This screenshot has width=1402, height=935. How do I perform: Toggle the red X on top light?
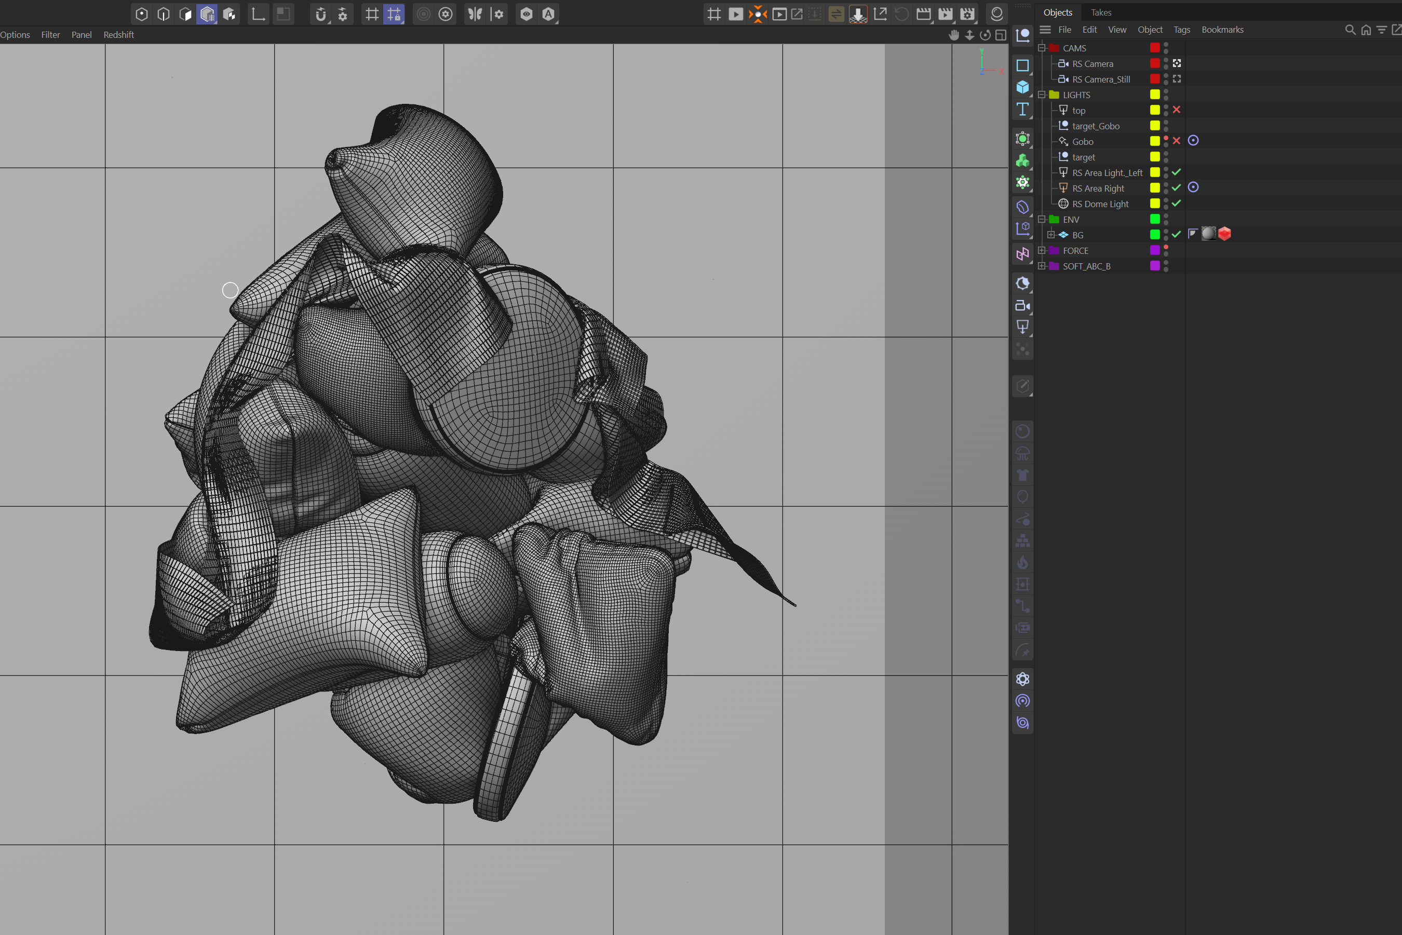point(1177,110)
